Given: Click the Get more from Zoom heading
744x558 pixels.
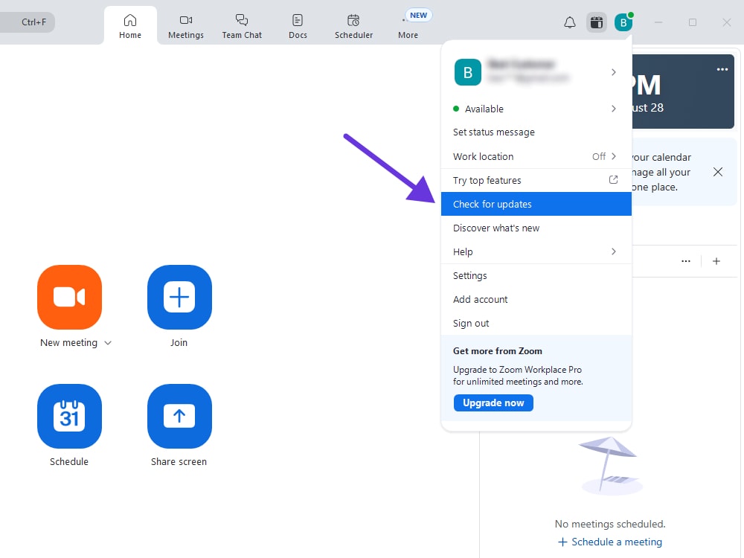Looking at the screenshot, I should point(497,351).
